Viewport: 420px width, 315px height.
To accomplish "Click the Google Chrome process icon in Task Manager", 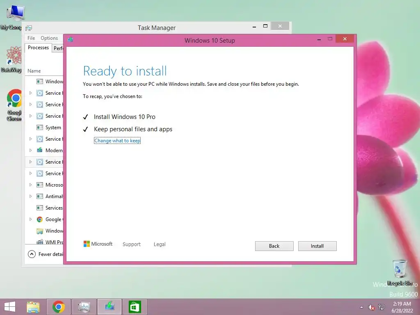I will coord(40,219).
